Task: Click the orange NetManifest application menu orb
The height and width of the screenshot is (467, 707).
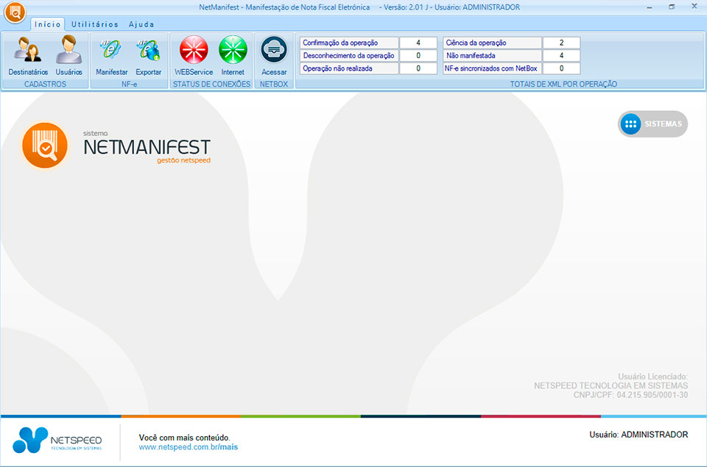Action: point(15,13)
